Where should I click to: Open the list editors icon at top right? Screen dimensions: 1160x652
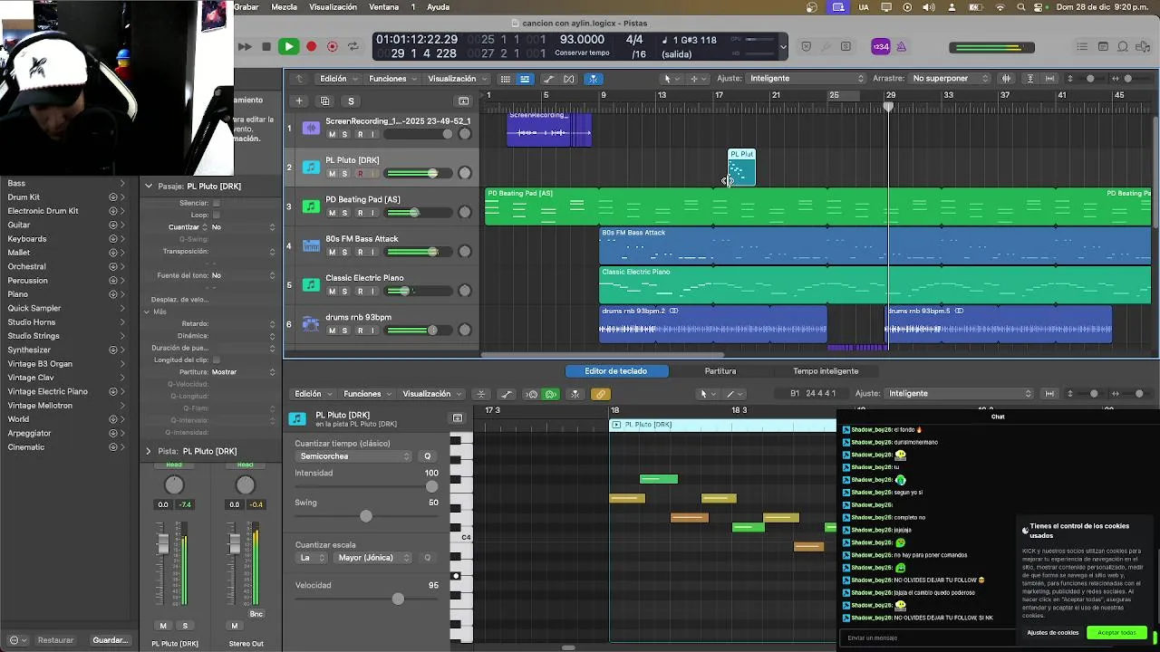coord(1082,46)
